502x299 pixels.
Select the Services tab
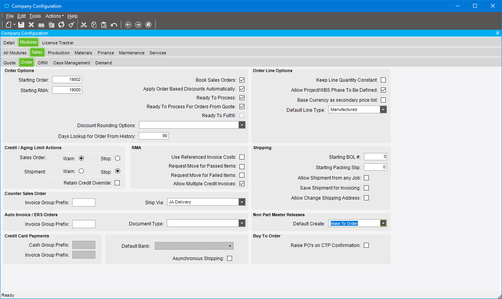click(x=158, y=53)
